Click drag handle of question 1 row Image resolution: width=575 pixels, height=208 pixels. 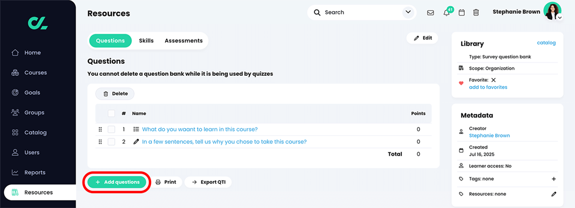click(x=100, y=129)
